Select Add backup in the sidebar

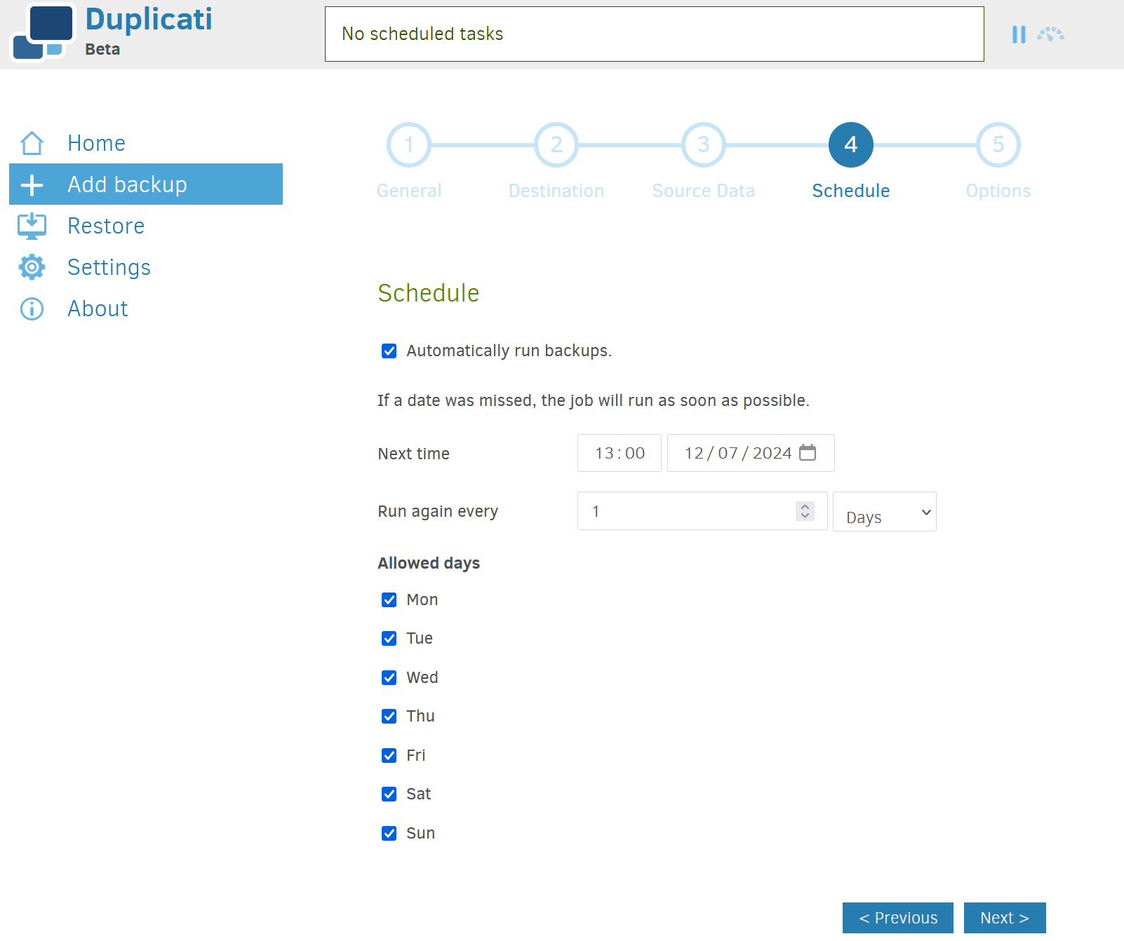tap(146, 184)
